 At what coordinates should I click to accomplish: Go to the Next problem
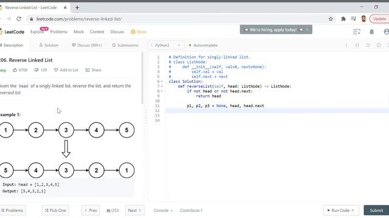click(x=134, y=210)
